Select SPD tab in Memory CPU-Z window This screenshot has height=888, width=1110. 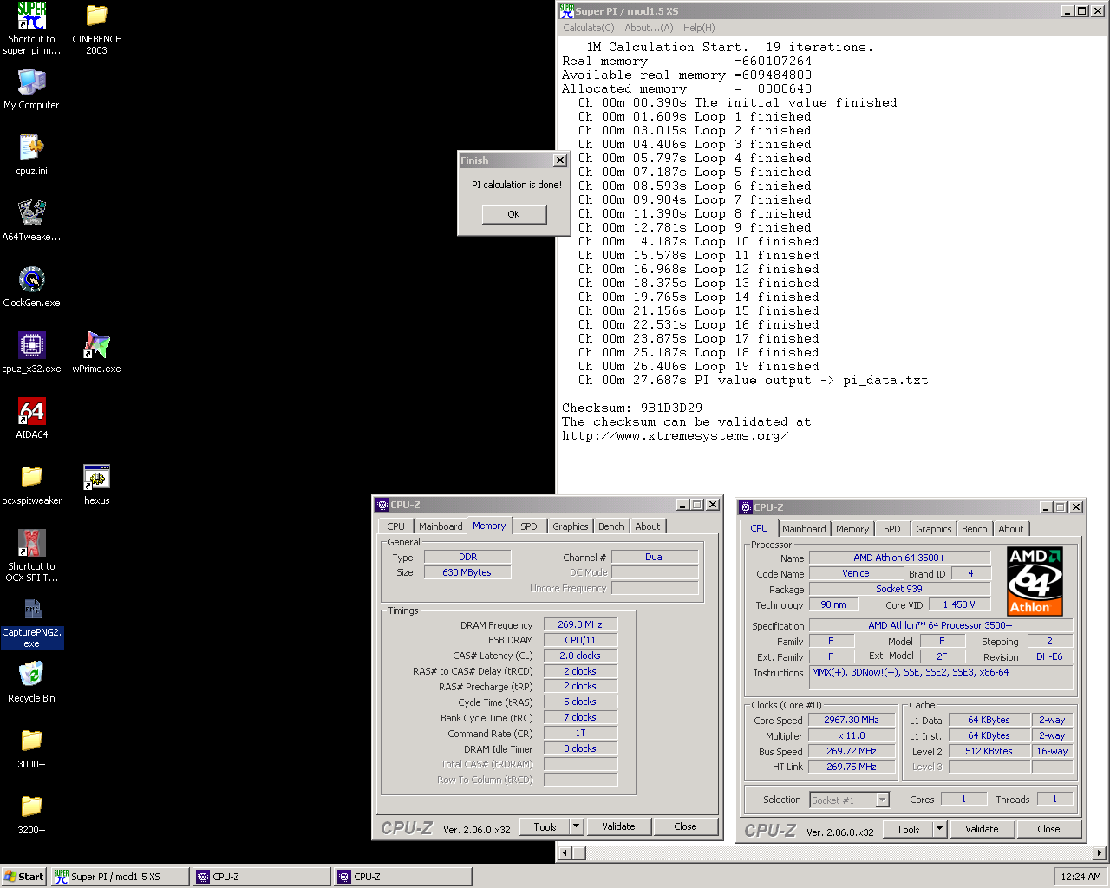tap(529, 526)
